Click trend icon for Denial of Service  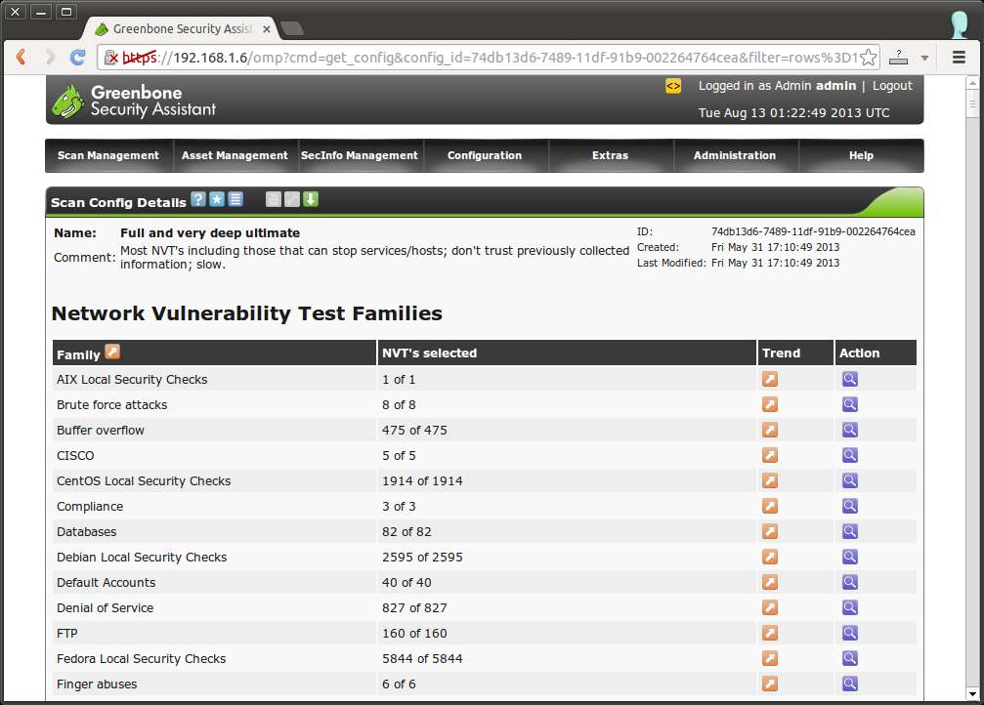click(770, 607)
